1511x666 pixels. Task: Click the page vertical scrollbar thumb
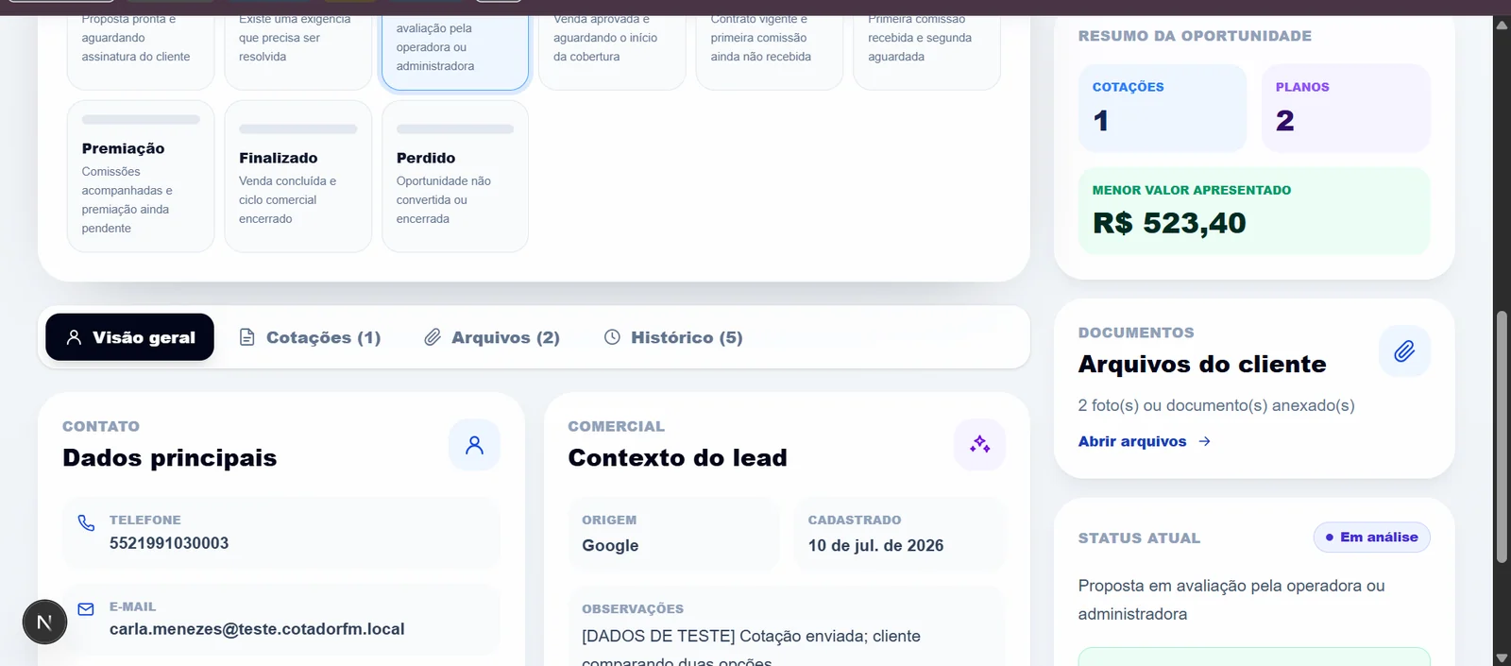1502,437
